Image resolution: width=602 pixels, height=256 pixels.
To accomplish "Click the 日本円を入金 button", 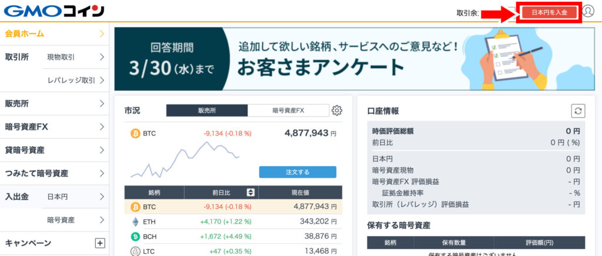I will pos(549,12).
